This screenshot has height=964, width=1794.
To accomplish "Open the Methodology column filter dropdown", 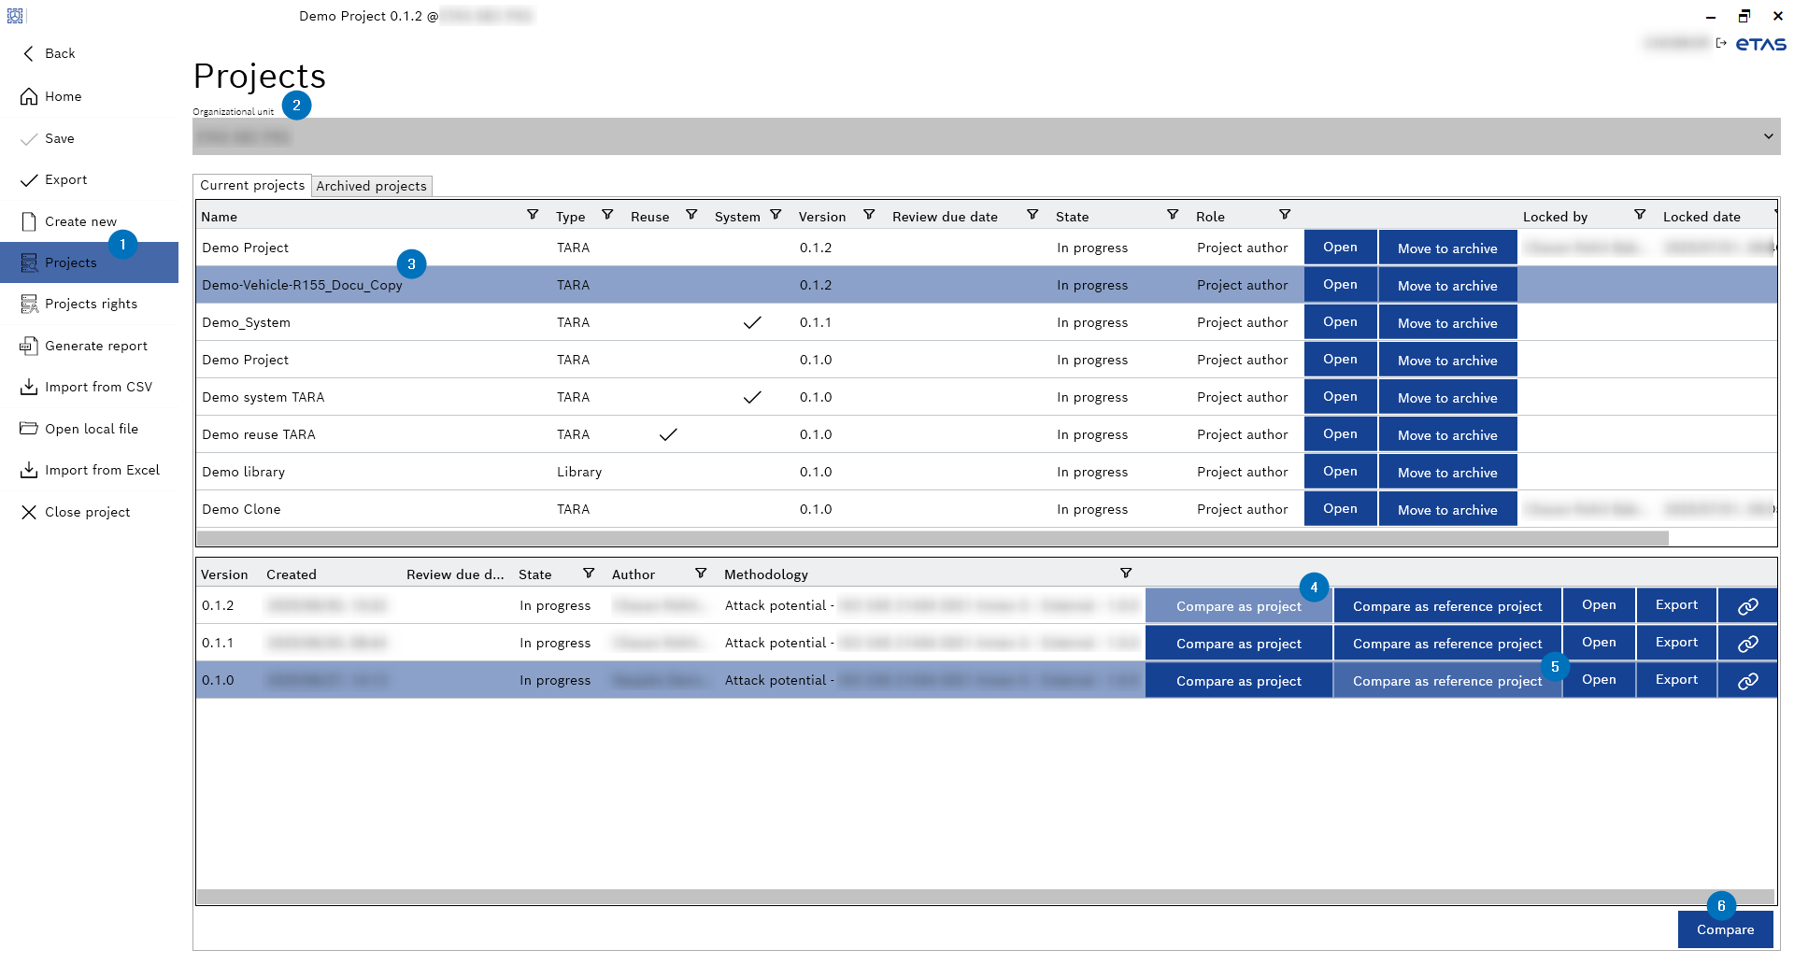I will (1126, 574).
